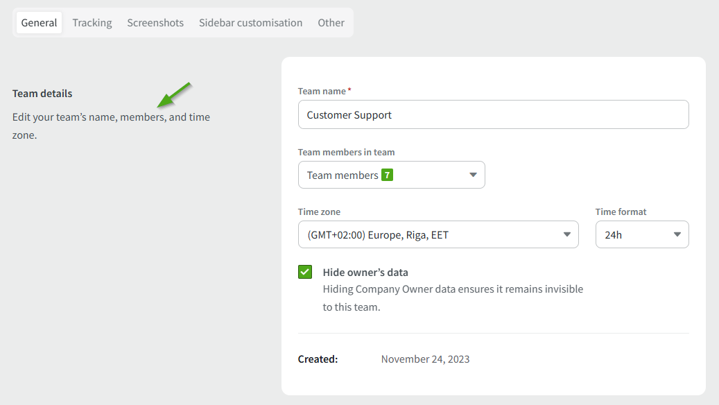Click the Team name input field
This screenshot has width=719, height=405.
point(493,115)
